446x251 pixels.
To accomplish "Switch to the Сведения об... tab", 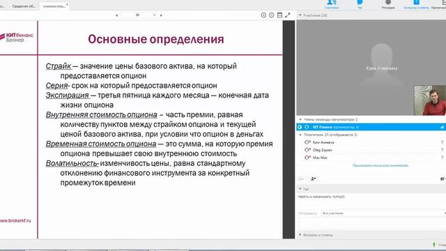I will 24,6.
